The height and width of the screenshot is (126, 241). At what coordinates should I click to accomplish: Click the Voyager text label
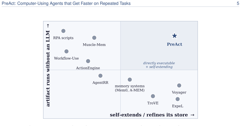click(x=179, y=92)
